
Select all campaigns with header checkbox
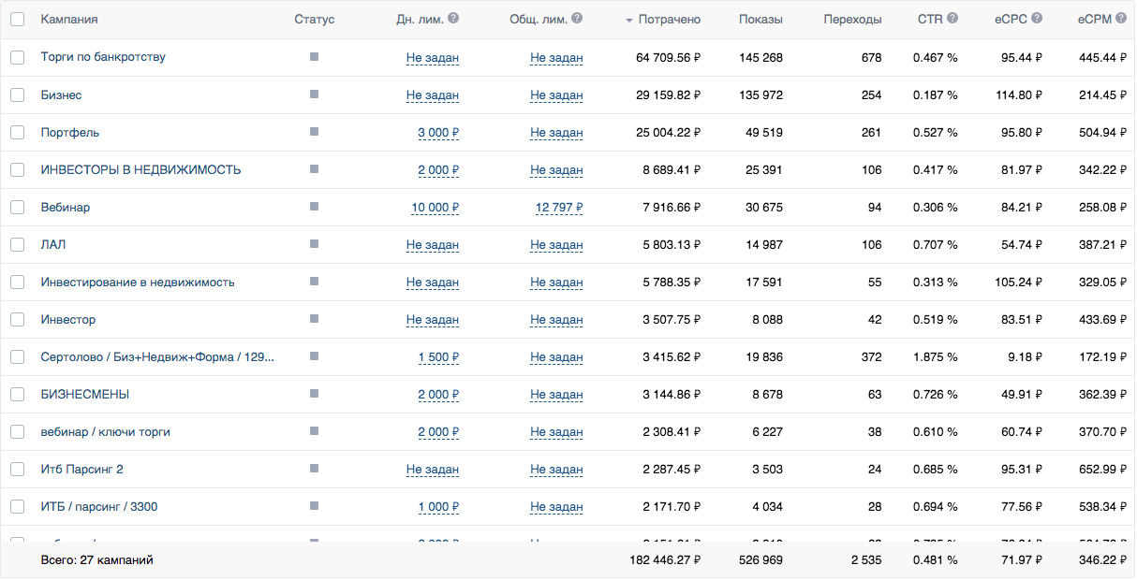[18, 20]
